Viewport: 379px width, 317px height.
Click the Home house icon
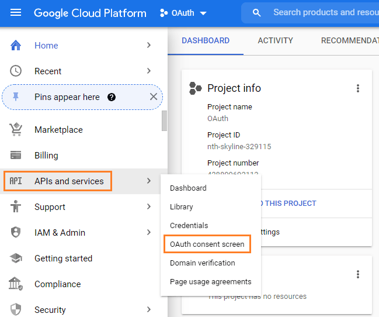16,45
